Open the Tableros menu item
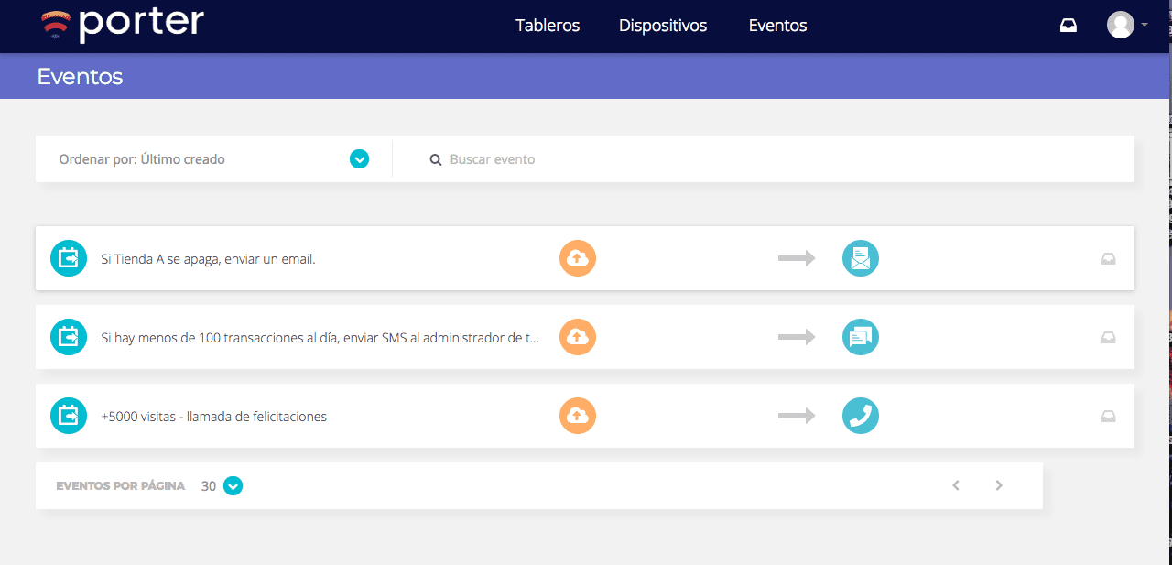1172x565 pixels. pos(548,26)
